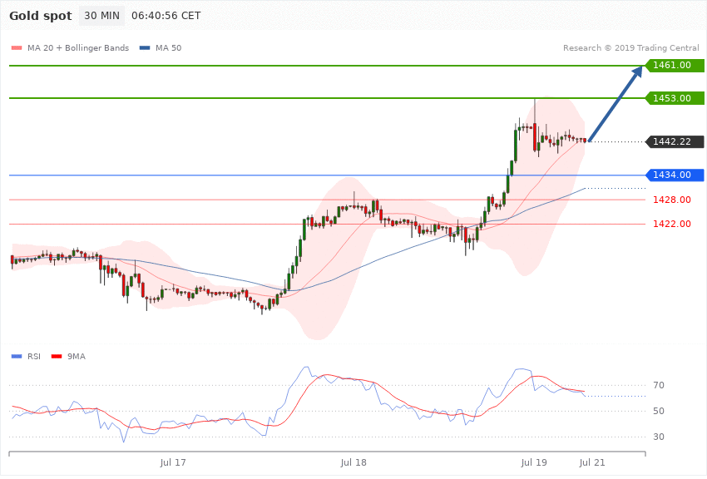Image resolution: width=707 pixels, height=479 pixels.
Task: Click the 1453.00 green resistance tag
Action: click(675, 98)
